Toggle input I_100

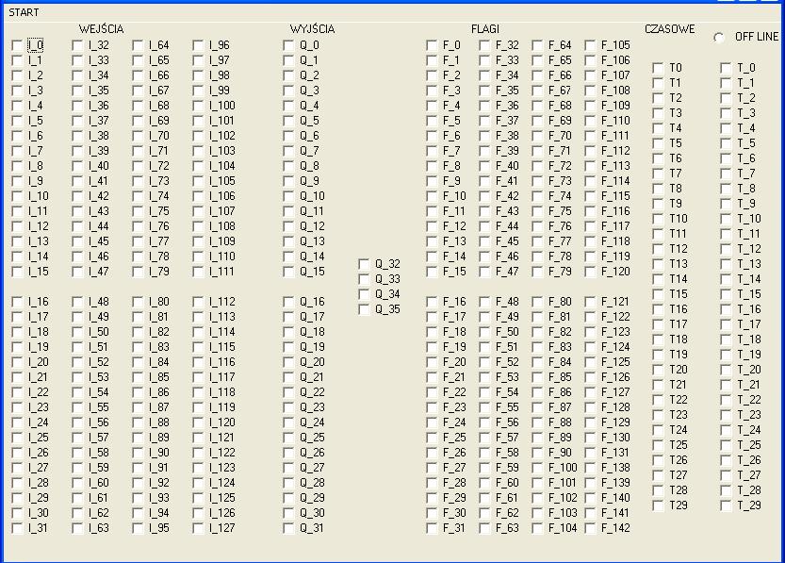(x=198, y=107)
